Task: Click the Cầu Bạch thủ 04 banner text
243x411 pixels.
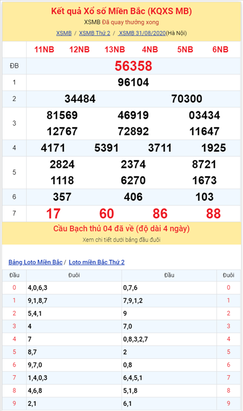Action: pyautogui.click(x=121, y=229)
